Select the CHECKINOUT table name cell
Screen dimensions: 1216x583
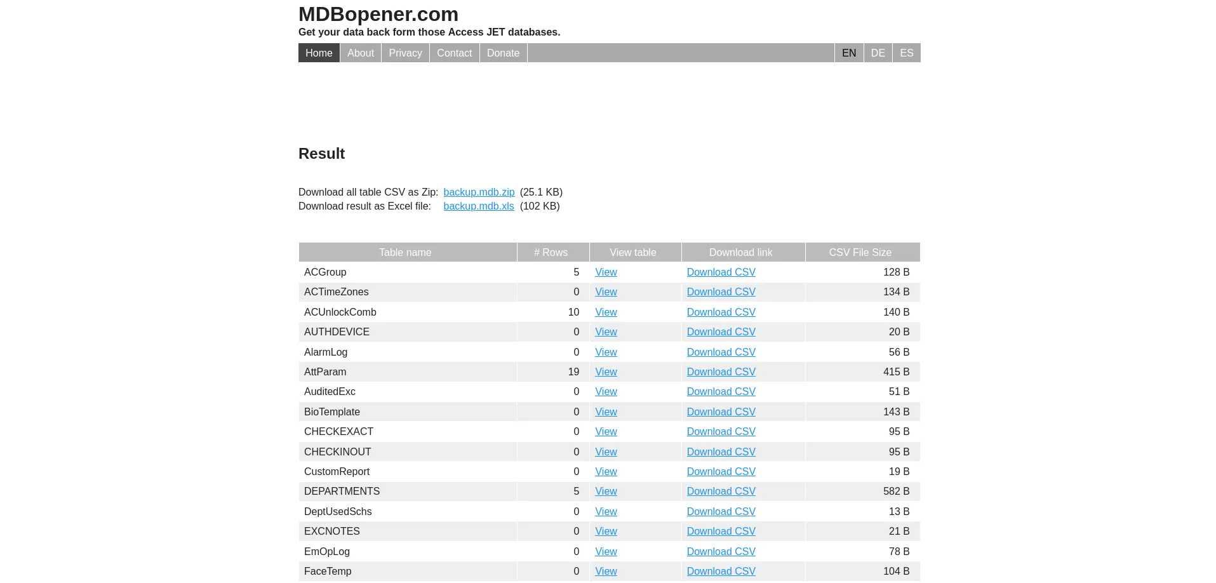coord(408,452)
